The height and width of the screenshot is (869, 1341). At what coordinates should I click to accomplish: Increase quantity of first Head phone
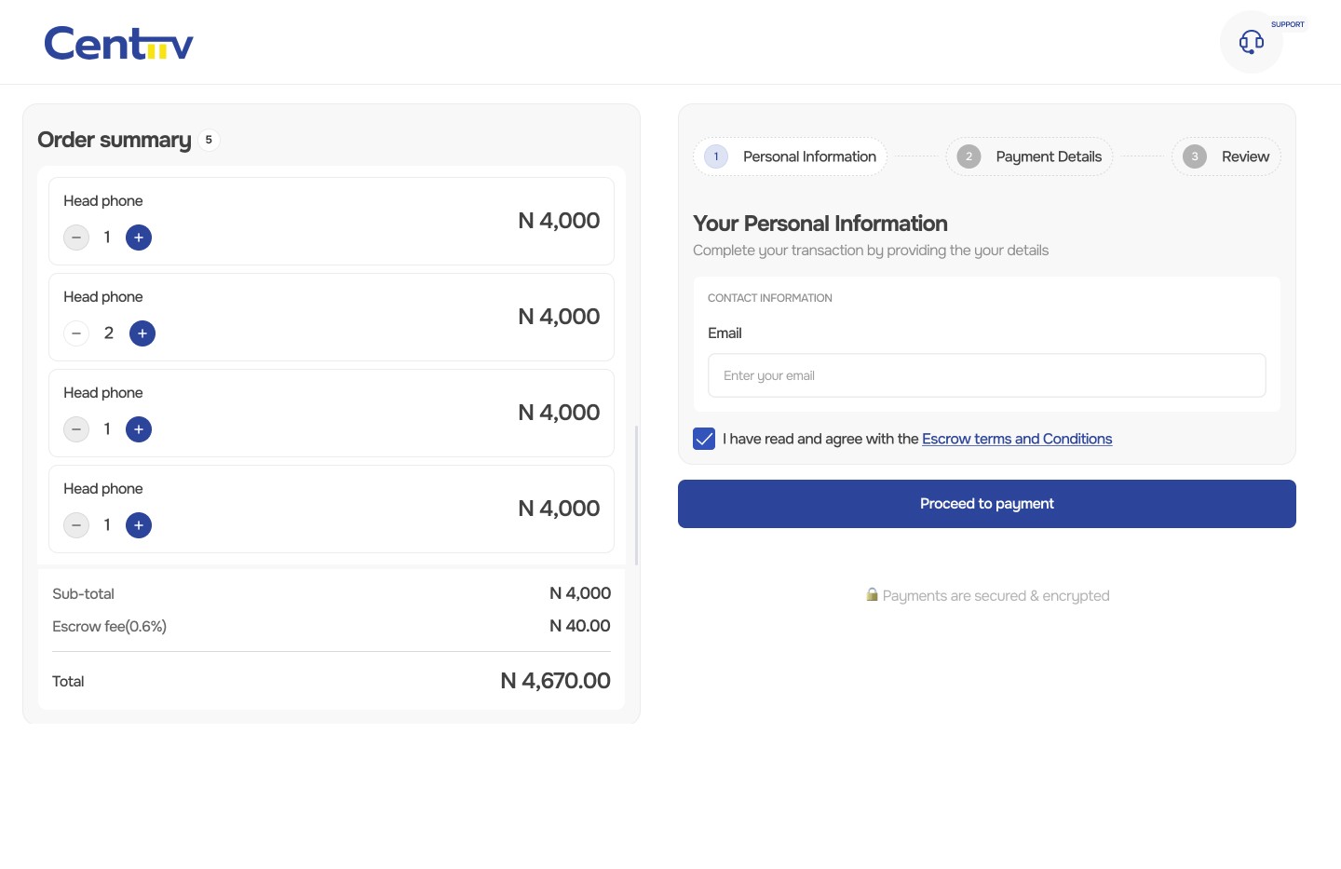[139, 238]
